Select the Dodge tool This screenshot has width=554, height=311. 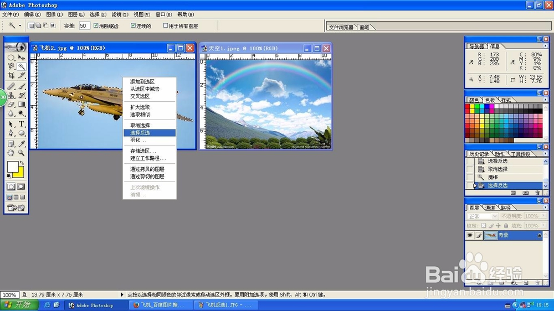coord(22,113)
